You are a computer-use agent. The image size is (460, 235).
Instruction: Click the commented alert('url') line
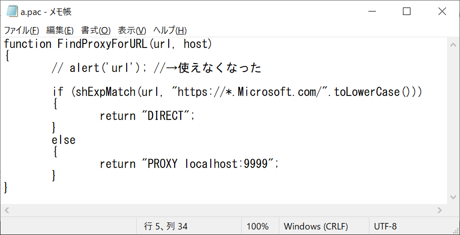click(156, 68)
